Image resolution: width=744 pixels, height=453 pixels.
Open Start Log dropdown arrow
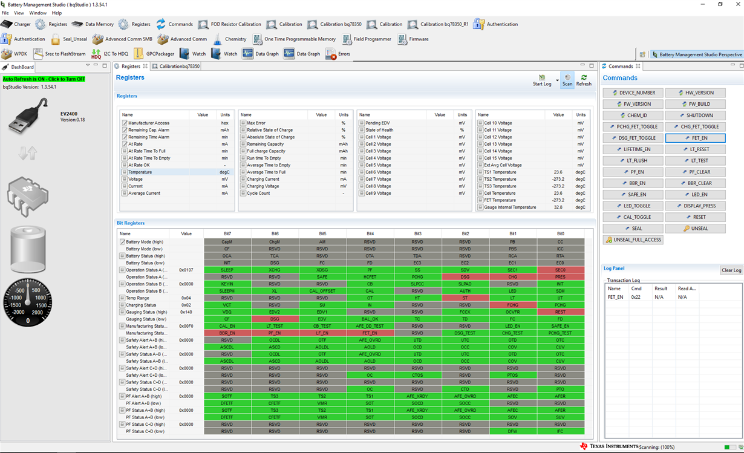click(x=556, y=80)
